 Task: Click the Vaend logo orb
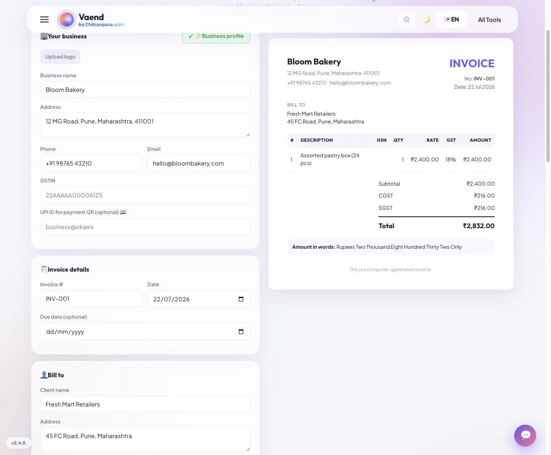click(66, 20)
